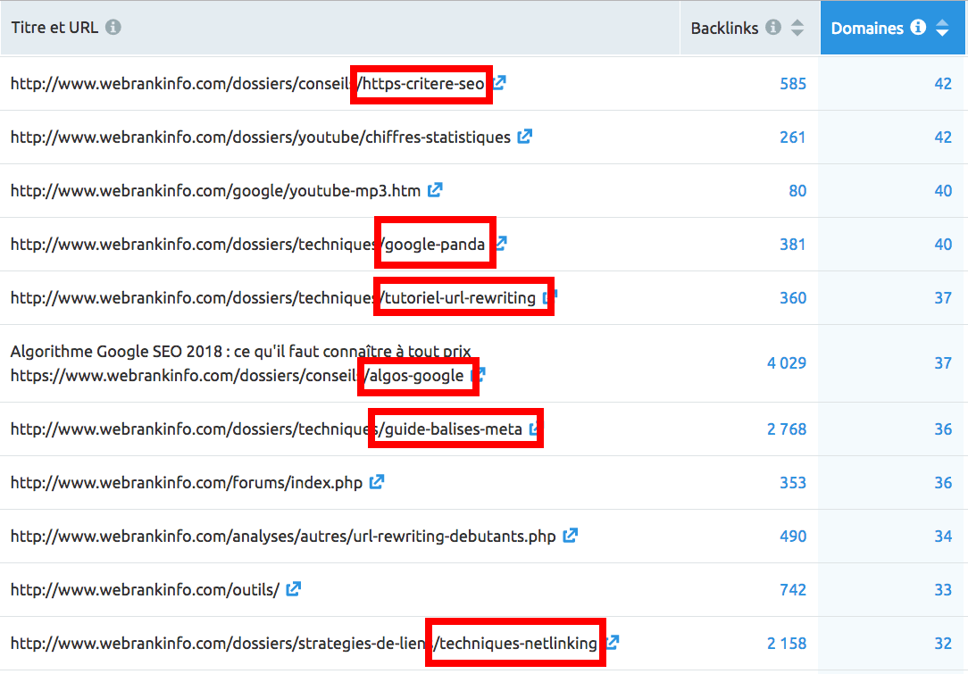Click the Domaines column header
The height and width of the screenshot is (674, 968).
pos(893,28)
